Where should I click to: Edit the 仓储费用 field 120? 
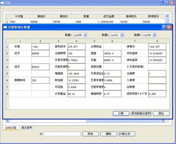76,53
